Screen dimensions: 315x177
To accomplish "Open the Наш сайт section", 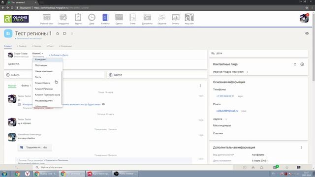I will point(189,19).
